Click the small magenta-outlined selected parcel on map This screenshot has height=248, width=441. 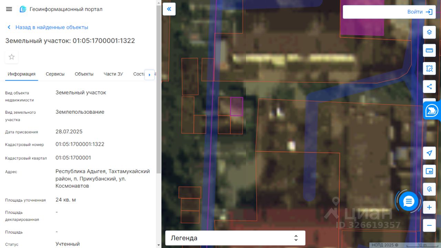[x=237, y=106]
